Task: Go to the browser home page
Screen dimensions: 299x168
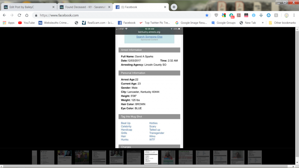Action: (27, 15)
